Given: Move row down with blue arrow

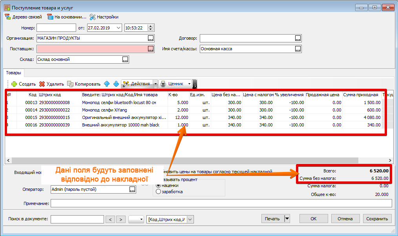Looking at the screenshot, I should click(116, 84).
